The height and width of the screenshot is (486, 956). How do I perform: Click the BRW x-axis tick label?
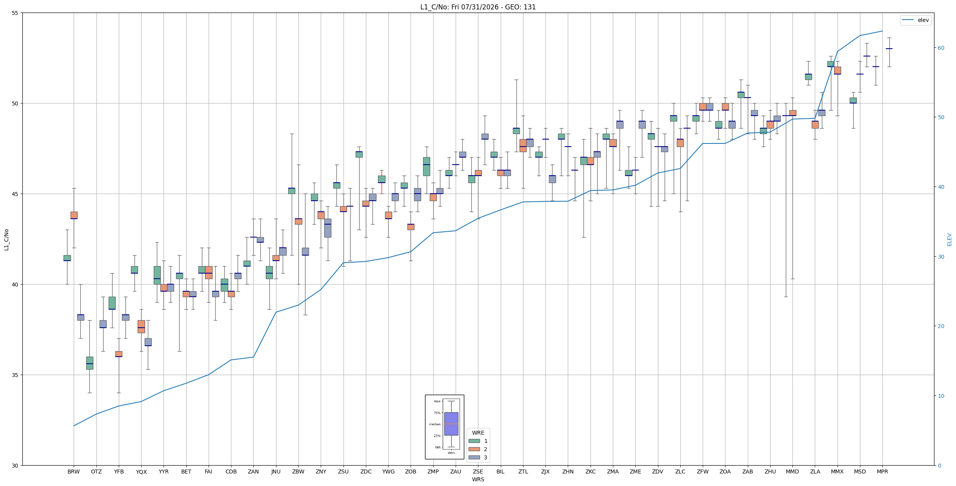click(74, 471)
